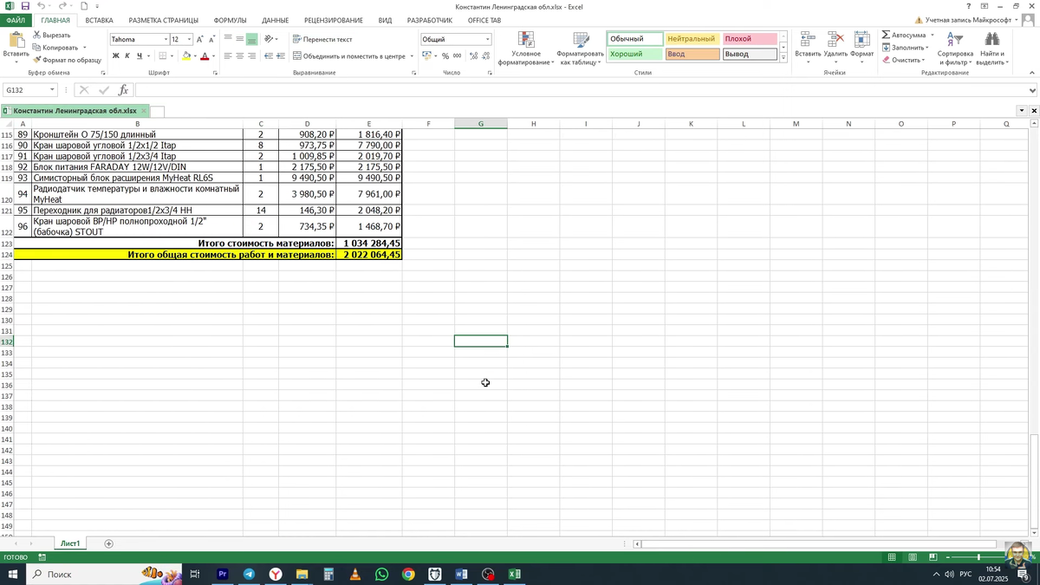
Task: Click the Format Painter (Формат по образцу)
Action: click(68, 60)
